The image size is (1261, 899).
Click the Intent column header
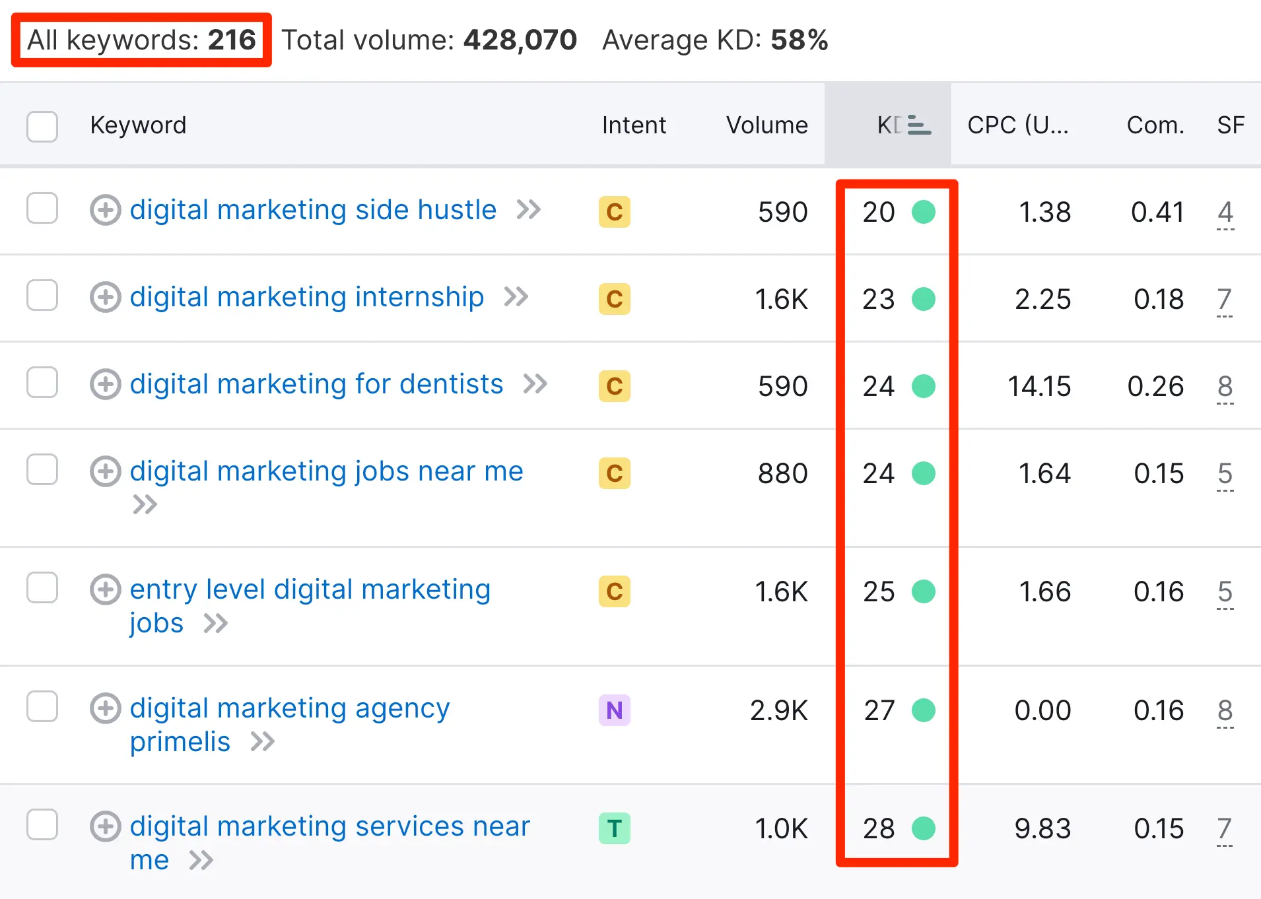coord(634,125)
